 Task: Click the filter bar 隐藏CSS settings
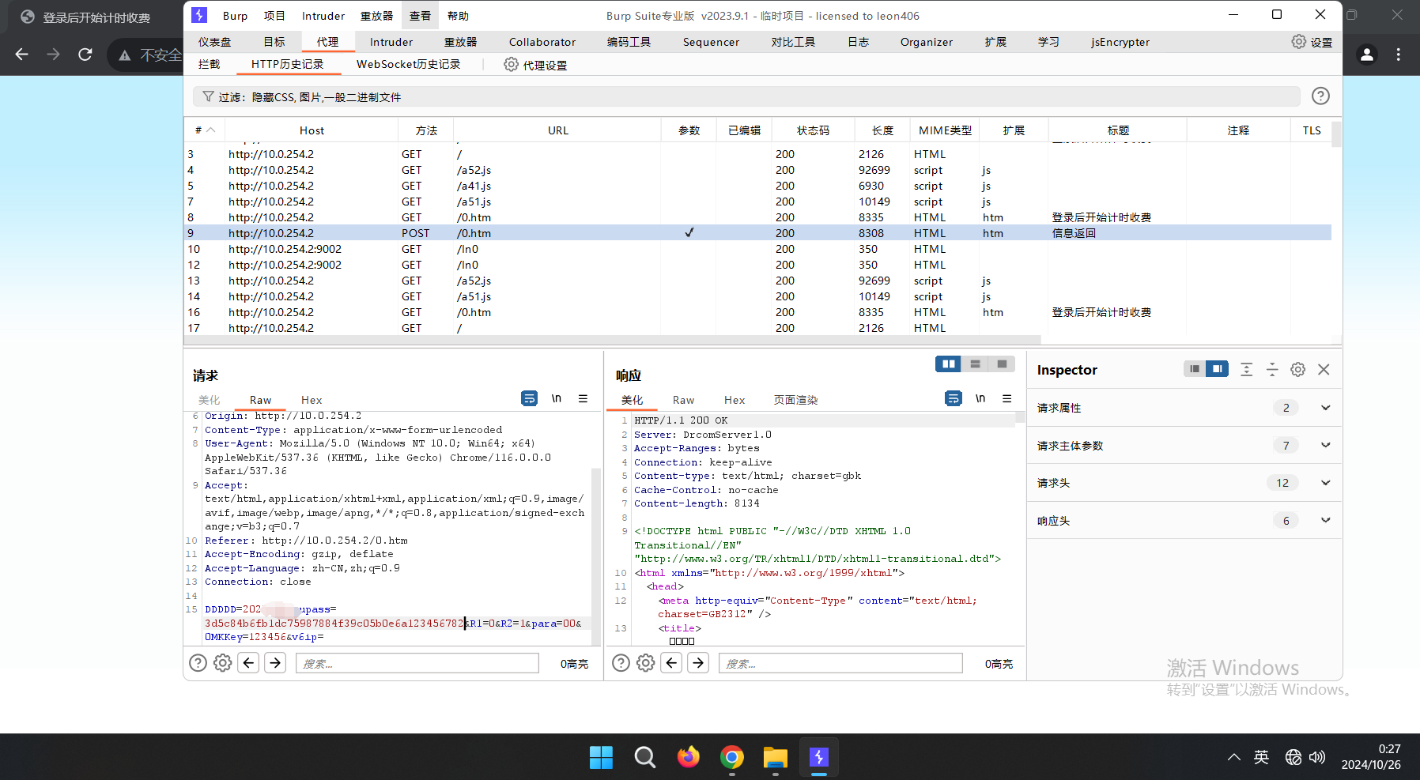746,96
